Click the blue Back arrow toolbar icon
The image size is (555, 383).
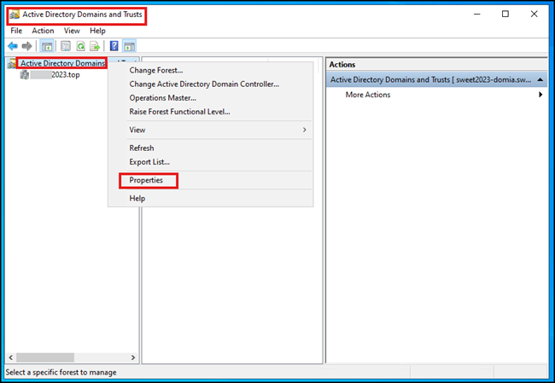click(x=13, y=46)
